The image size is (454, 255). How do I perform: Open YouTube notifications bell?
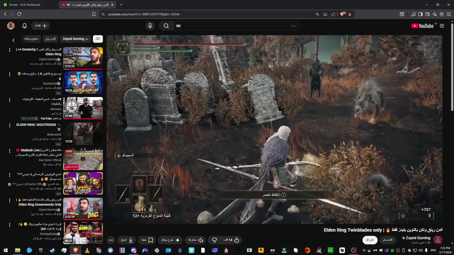tap(24, 26)
